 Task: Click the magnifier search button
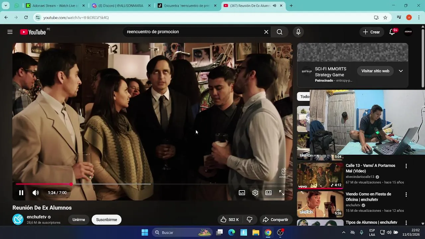tap(280, 32)
